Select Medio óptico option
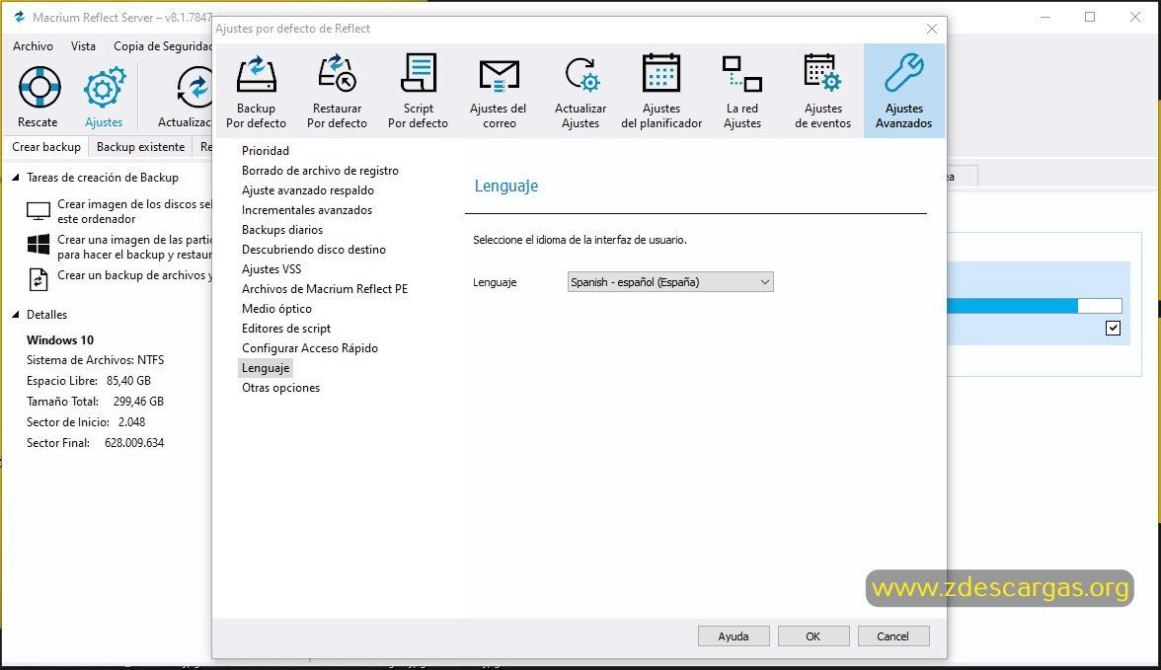The image size is (1161, 670). tap(276, 309)
